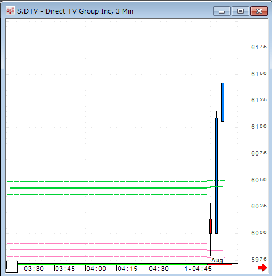This screenshot has height=276, width=272.
Task: Click the S.DTV Direct TV Group title text
Action: (75, 11)
